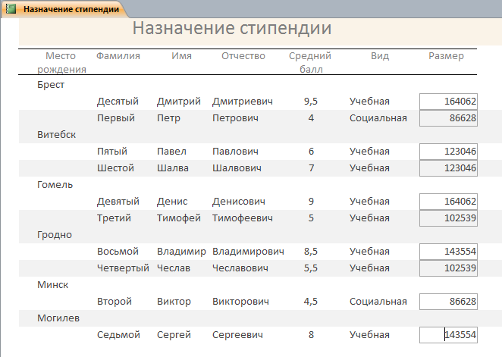The image size is (502, 357).
Task: Click the Отчество column header
Action: tap(243, 56)
